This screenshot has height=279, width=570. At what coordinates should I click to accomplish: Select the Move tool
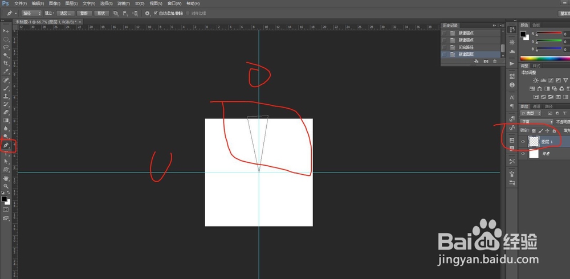click(x=6, y=31)
